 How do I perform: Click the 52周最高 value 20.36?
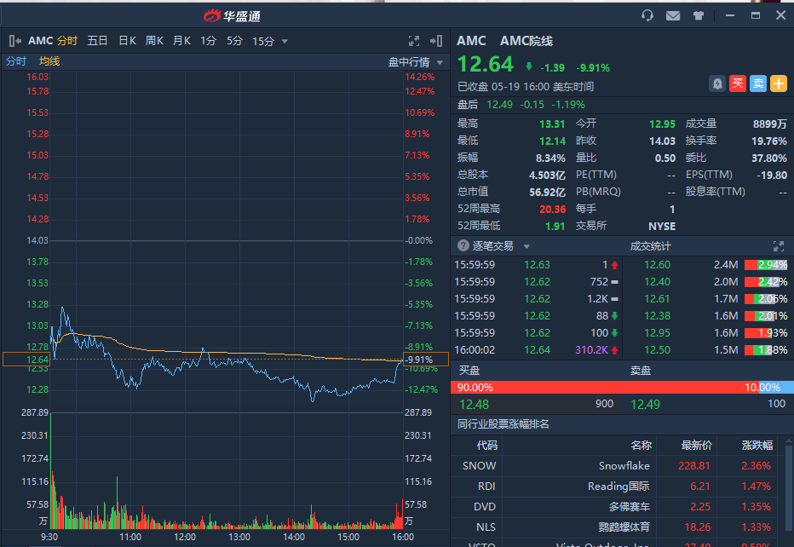pyautogui.click(x=552, y=210)
